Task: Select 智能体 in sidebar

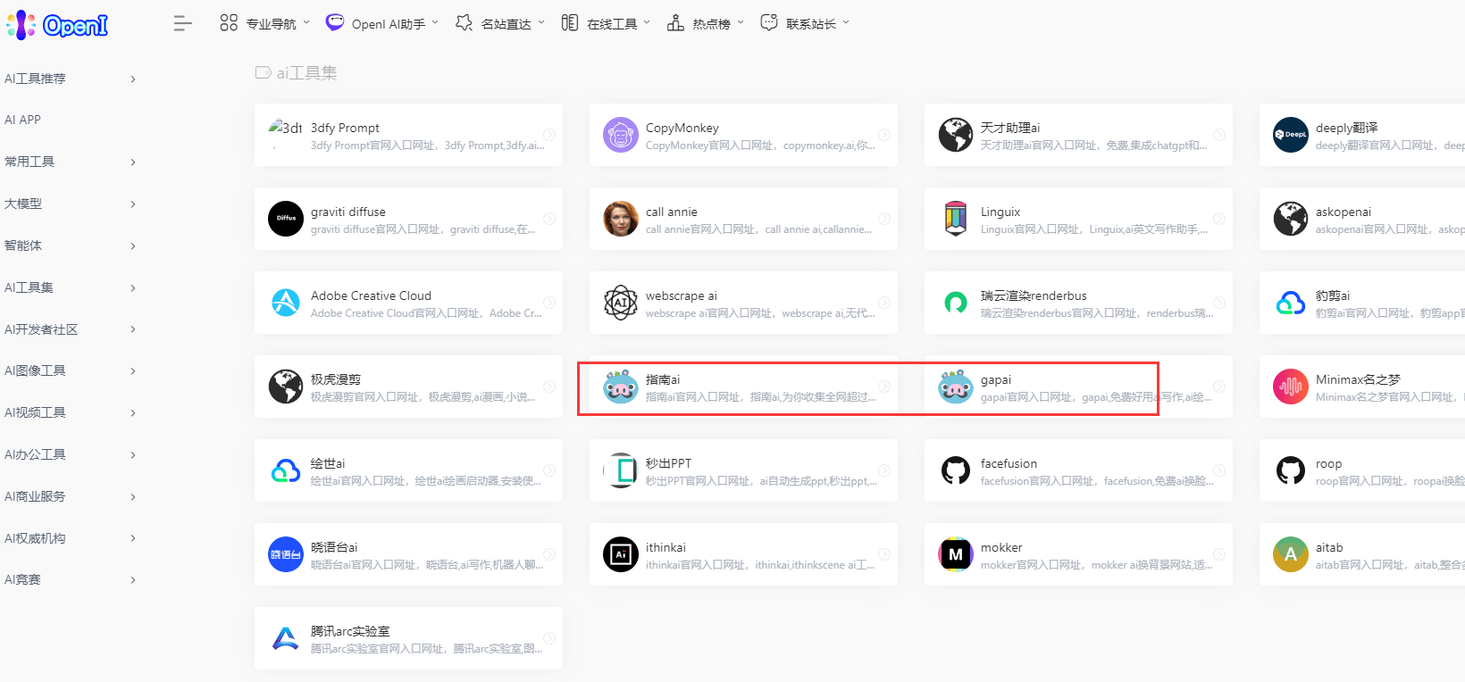Action: [23, 245]
